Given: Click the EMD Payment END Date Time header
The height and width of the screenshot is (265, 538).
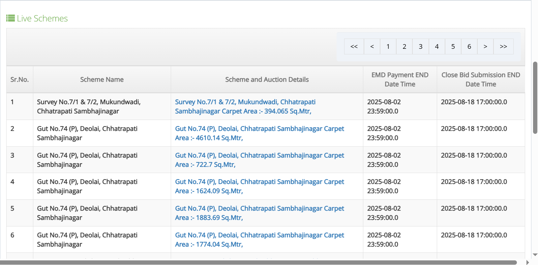Looking at the screenshot, I should tap(400, 79).
